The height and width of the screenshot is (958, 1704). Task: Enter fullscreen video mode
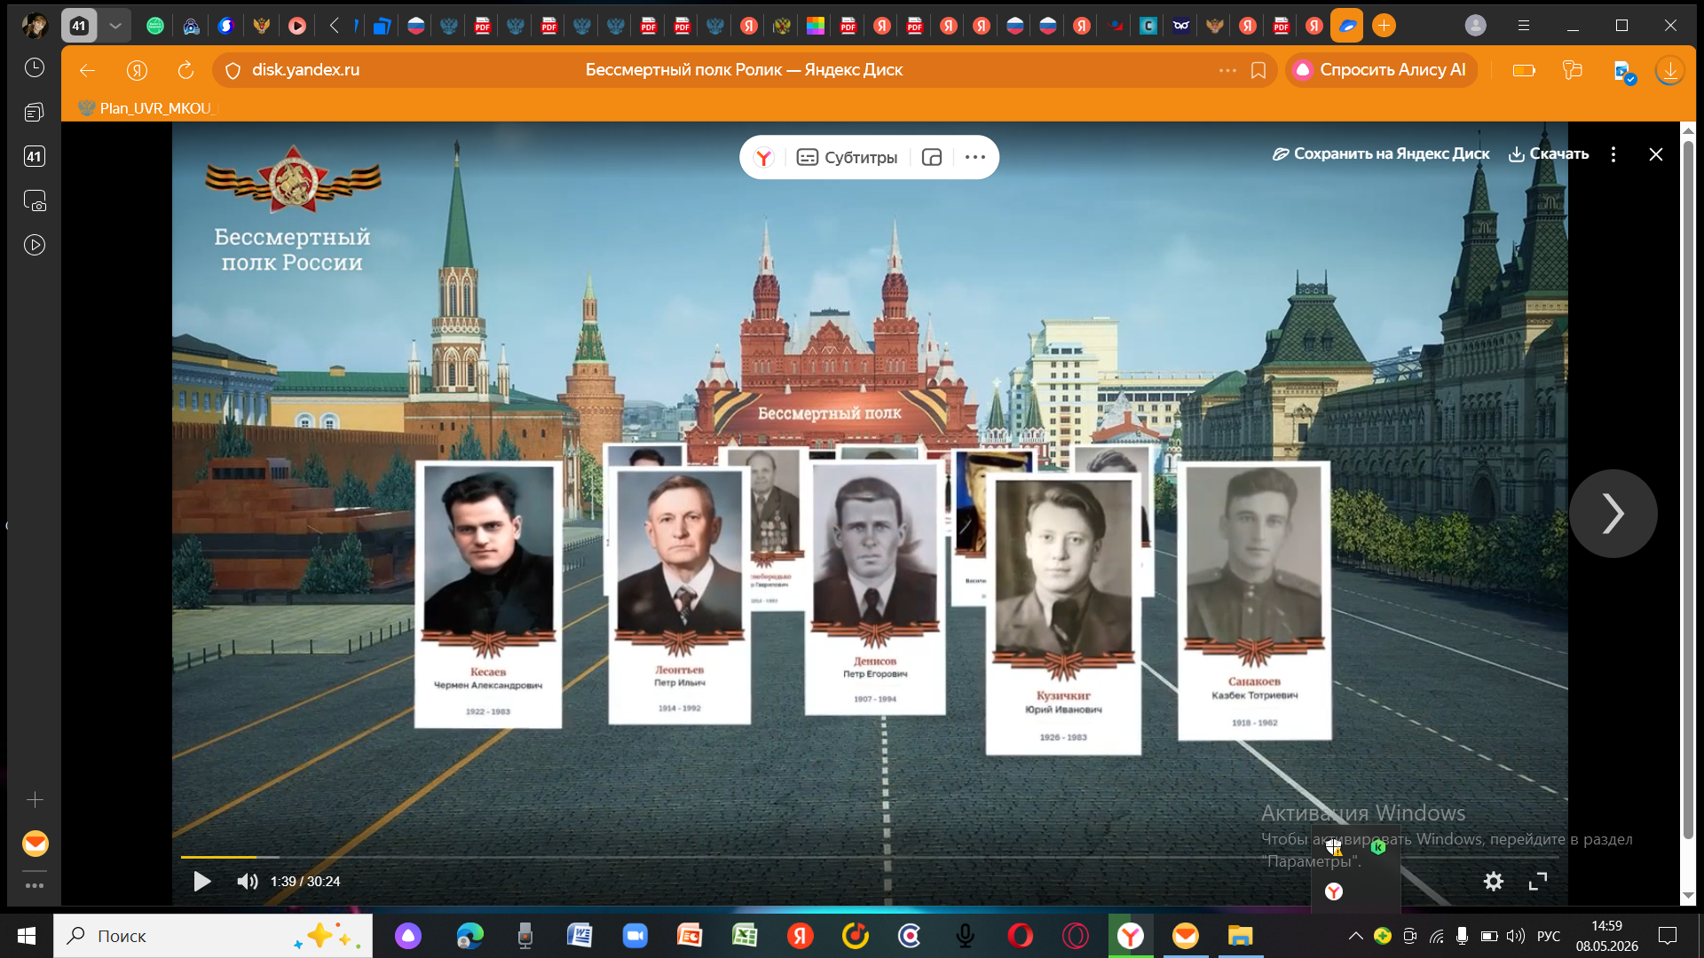pos(1538,881)
